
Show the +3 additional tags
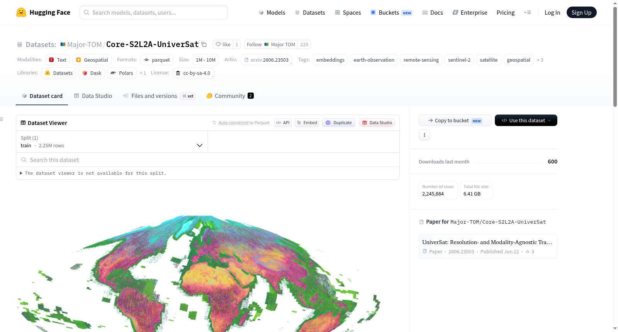tap(540, 60)
